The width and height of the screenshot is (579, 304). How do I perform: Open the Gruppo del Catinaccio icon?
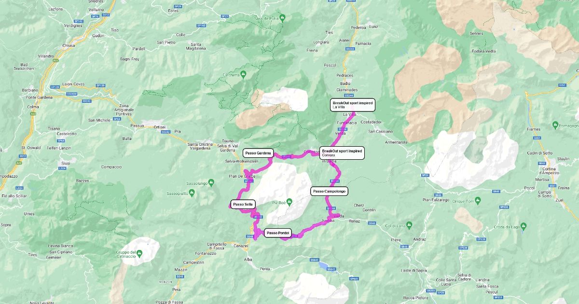click(139, 253)
